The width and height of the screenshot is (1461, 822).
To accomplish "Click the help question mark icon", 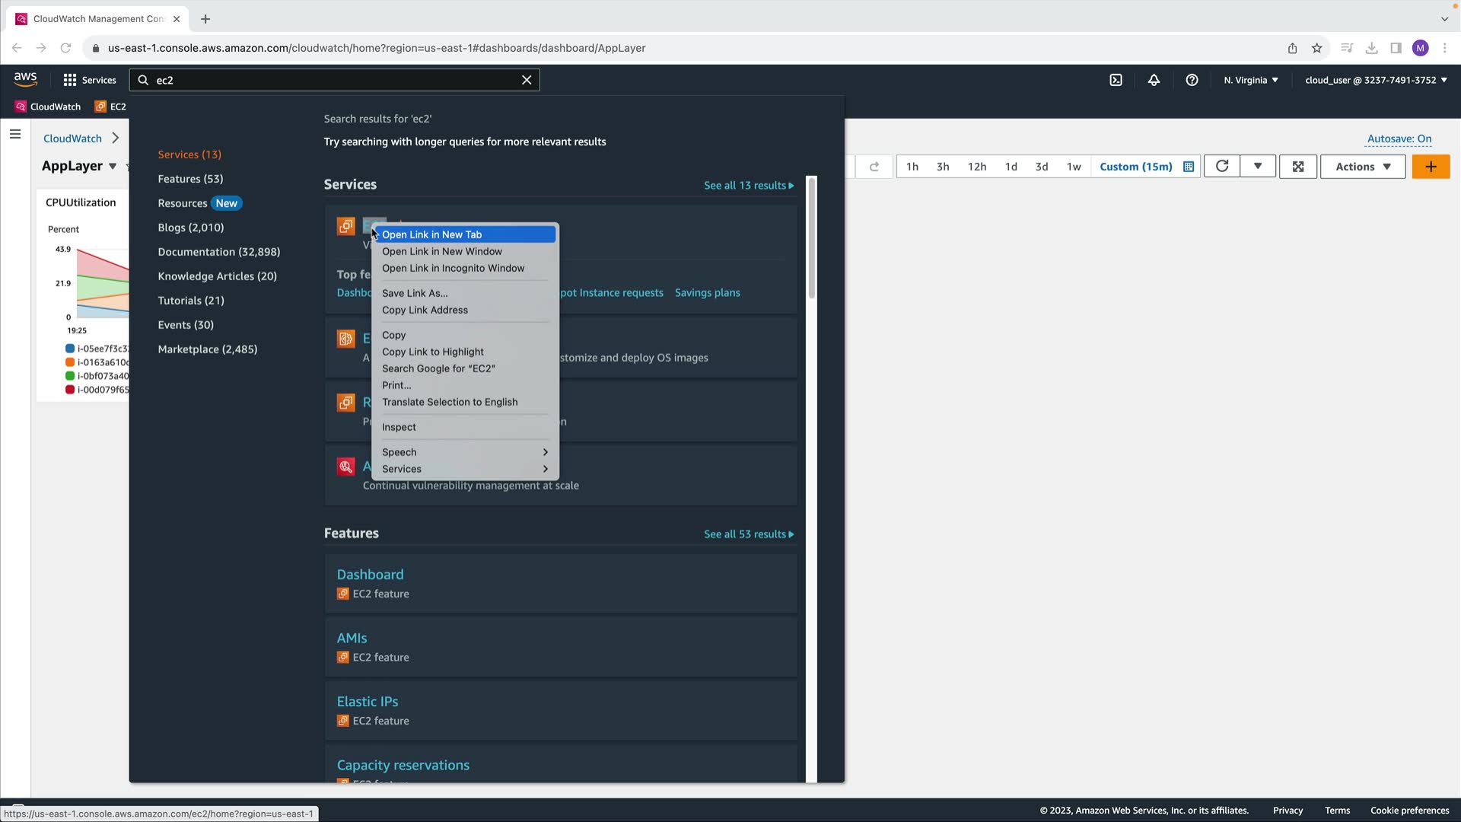I will [x=1192, y=80].
